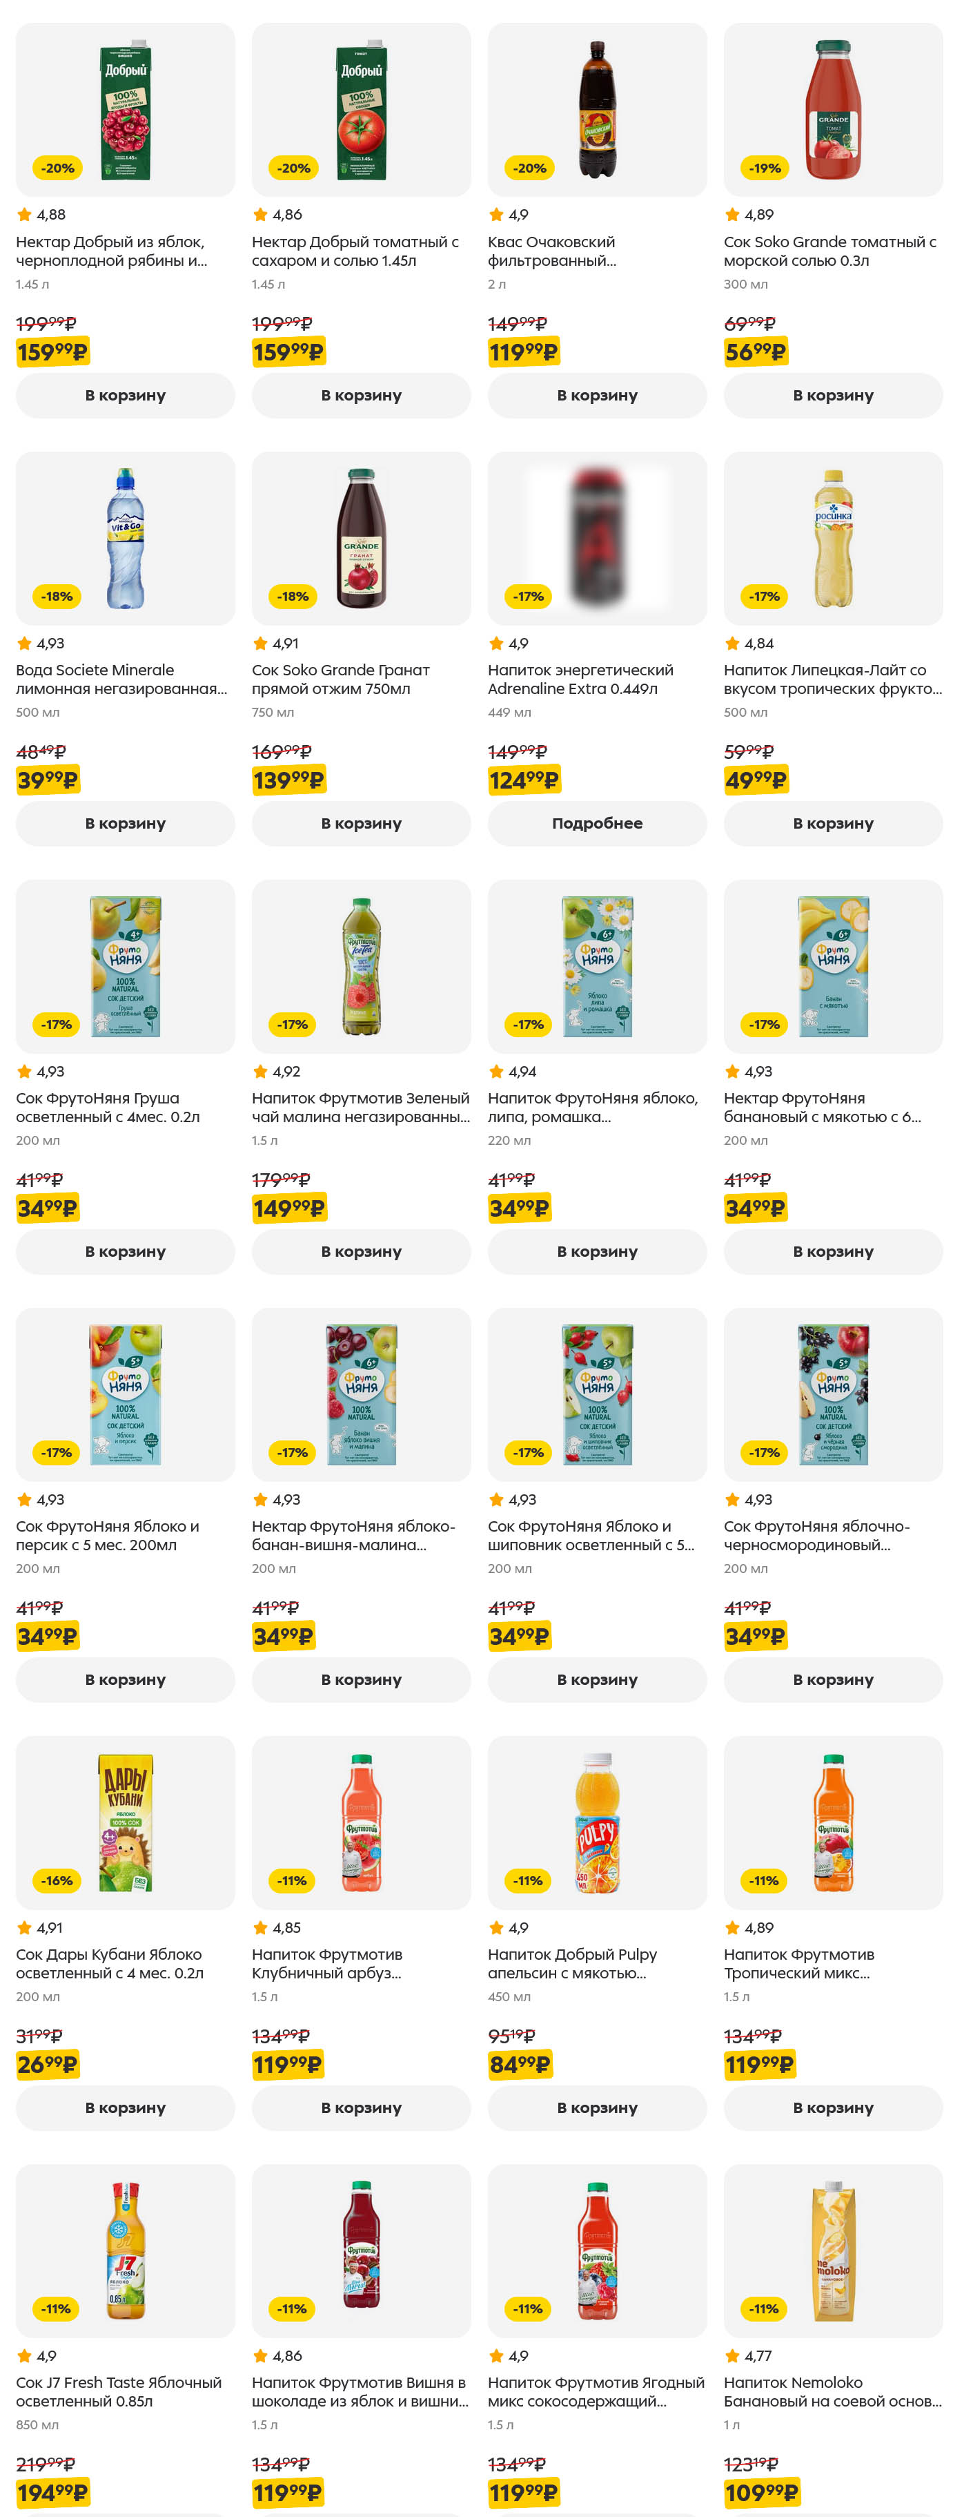Open the blurred Adrenaline Extra product image

coord(597,537)
